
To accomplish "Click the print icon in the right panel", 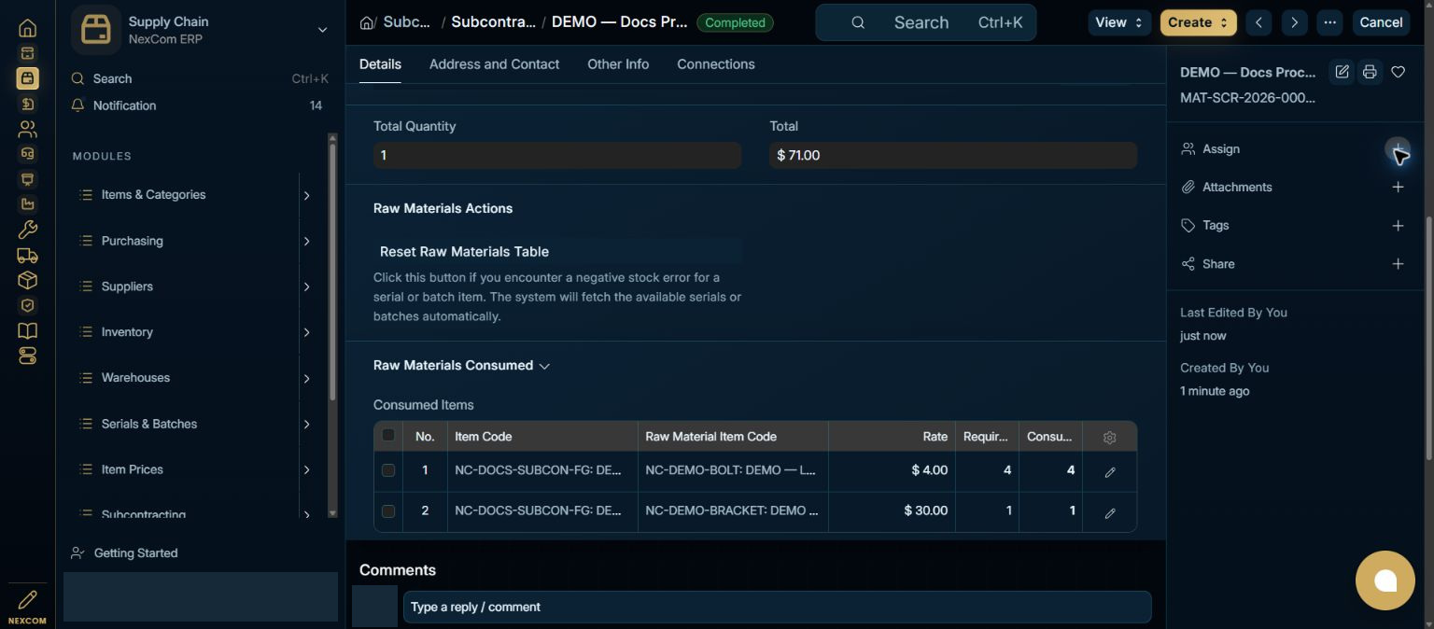I will coord(1370,72).
